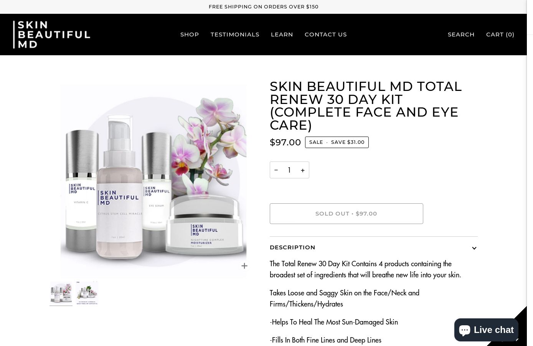The width and height of the screenshot is (533, 346).
Task: Click the free shipping announcement bar
Action: pyautogui.click(x=263, y=7)
